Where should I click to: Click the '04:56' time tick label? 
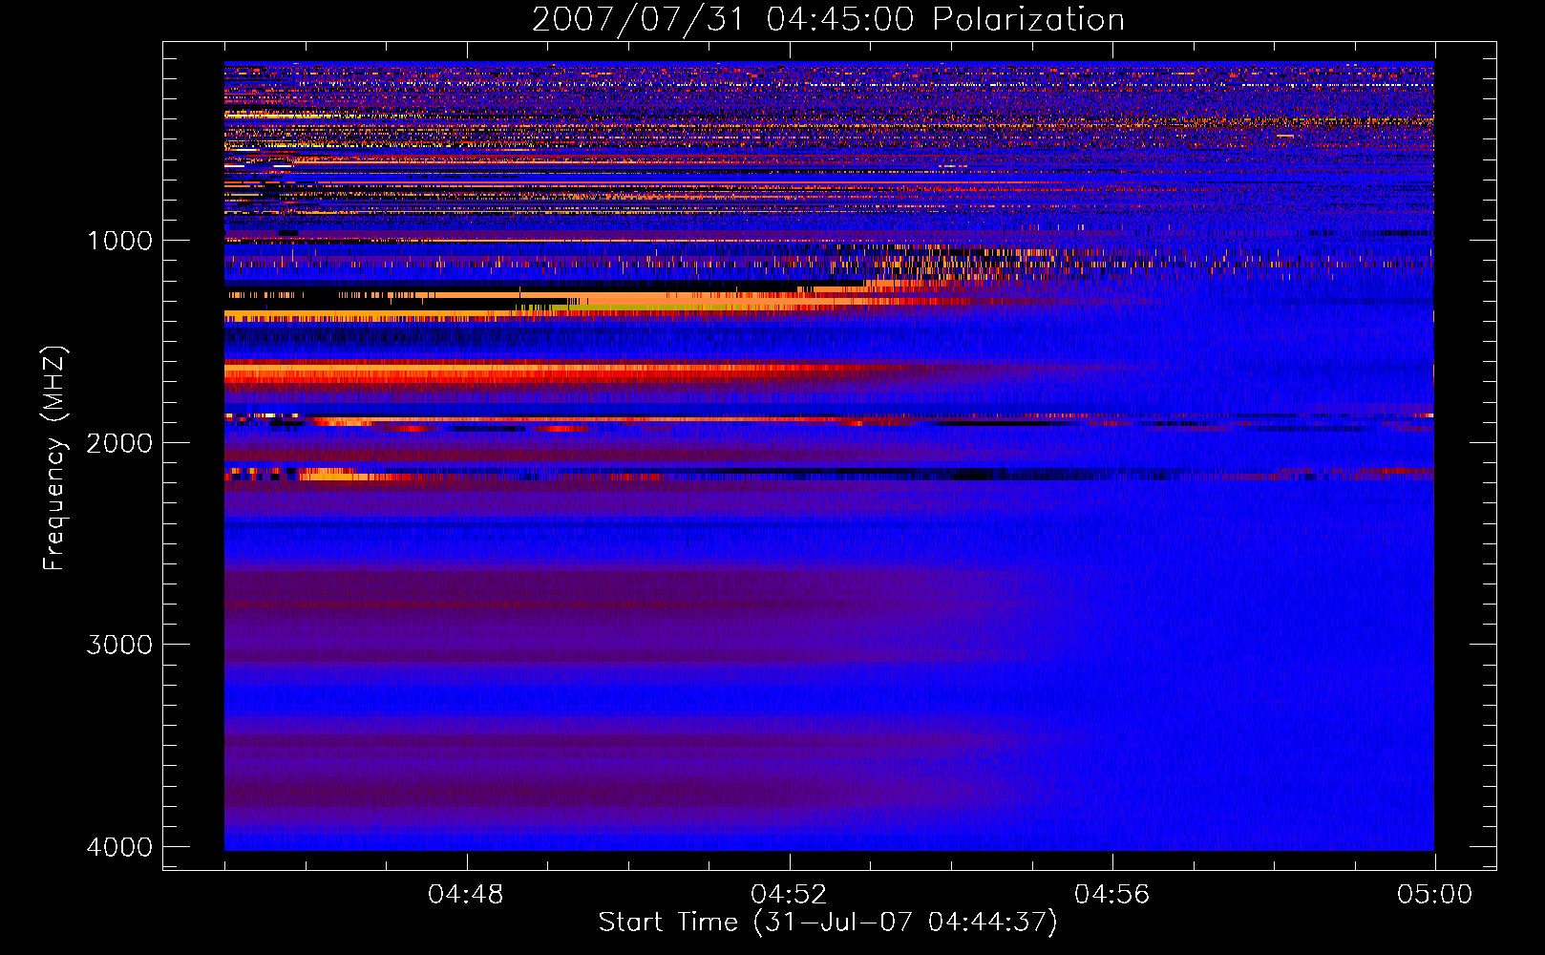pos(1111,895)
